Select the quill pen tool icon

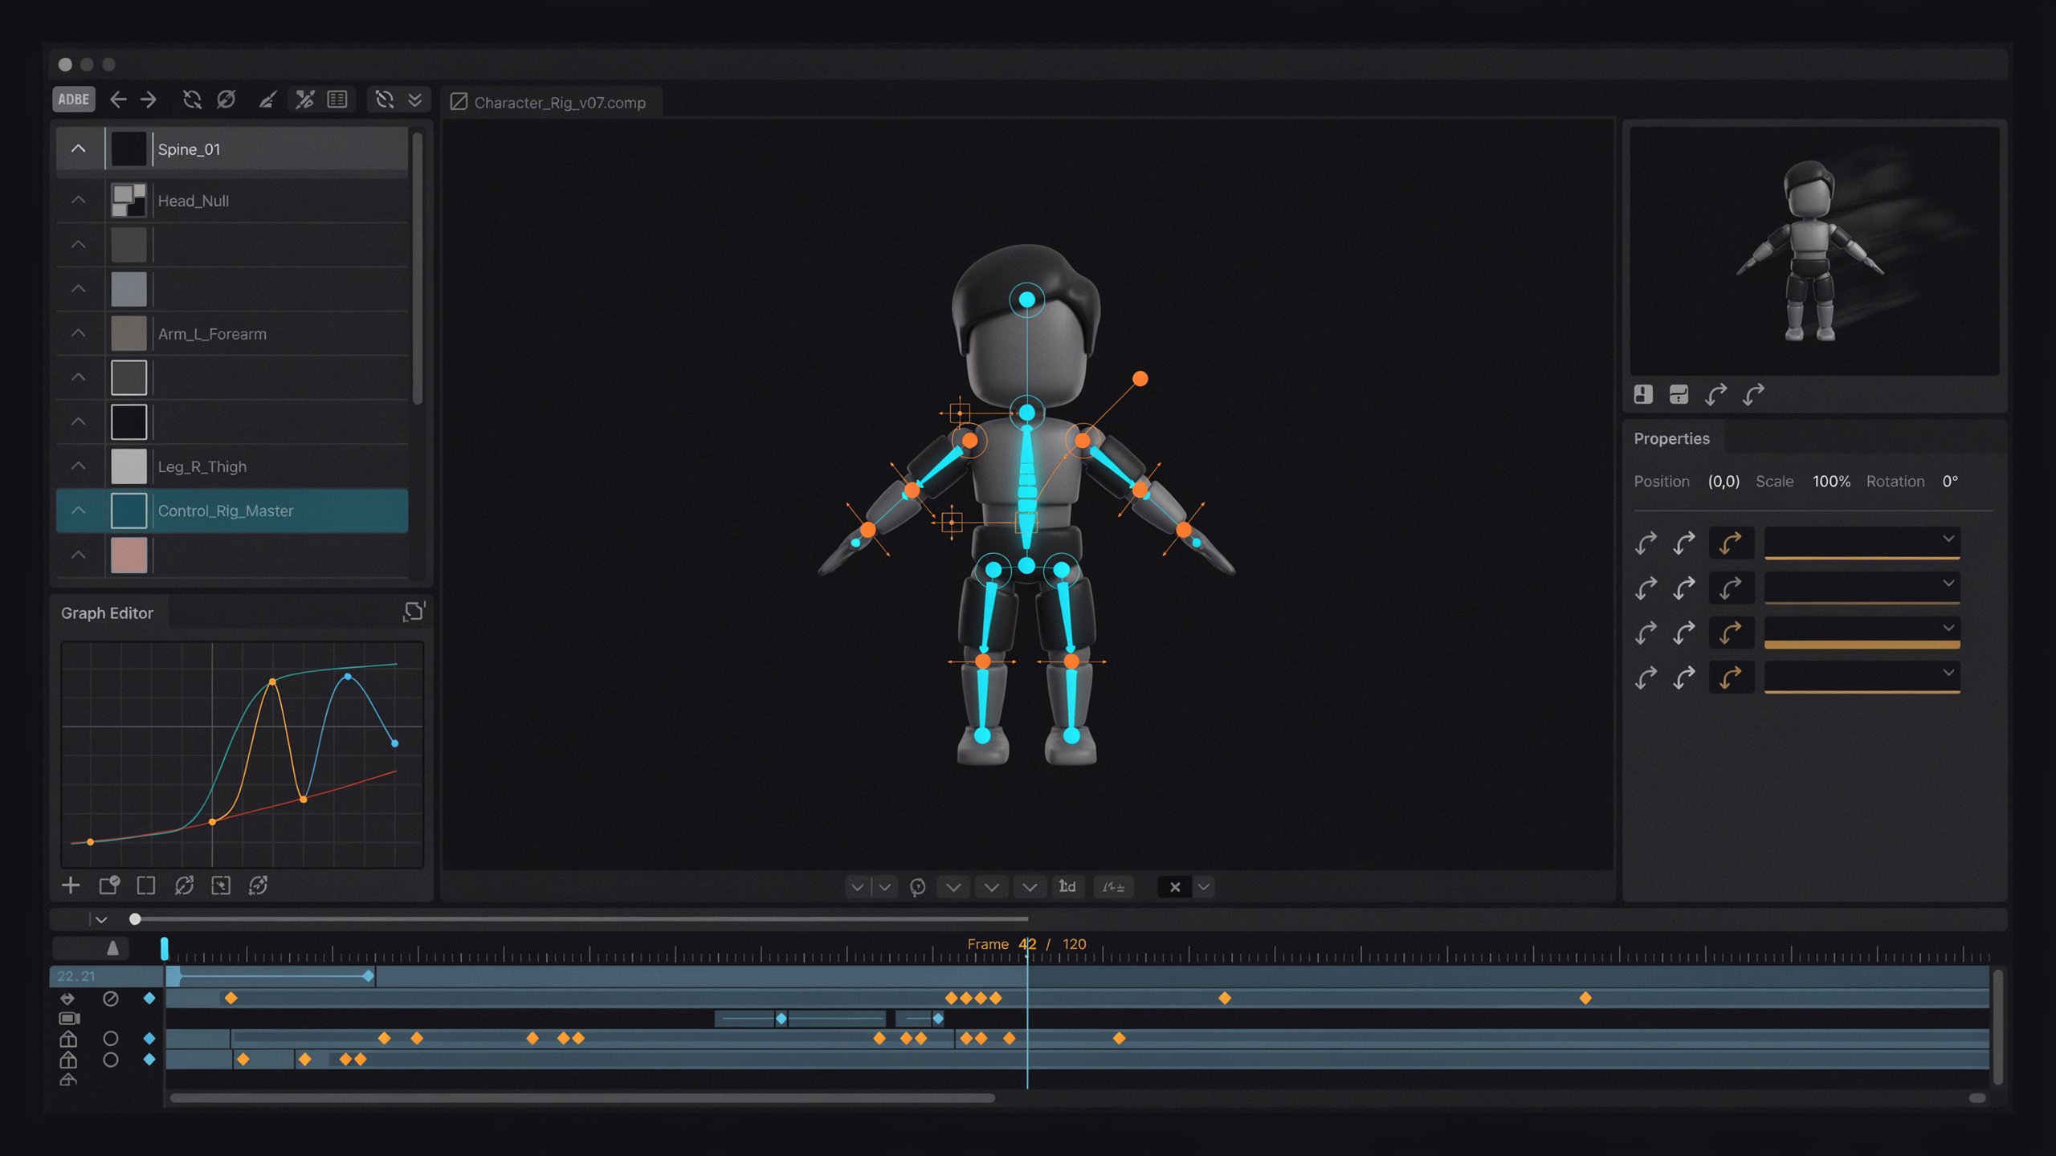point(267,100)
